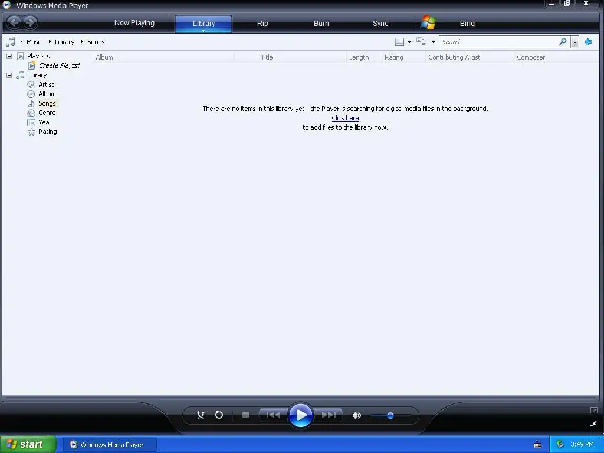The image size is (604, 453).
Task: Click inside the Search field
Action: [x=499, y=42]
